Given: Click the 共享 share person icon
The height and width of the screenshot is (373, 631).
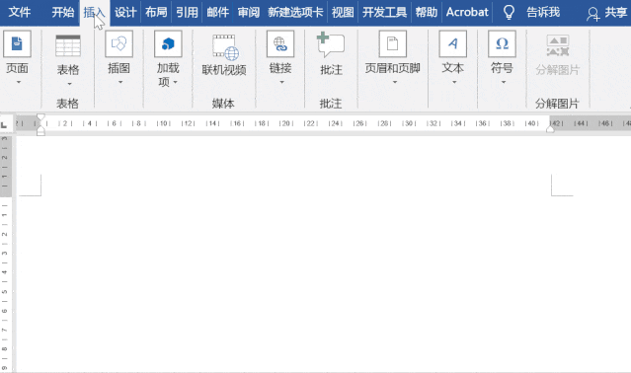Looking at the screenshot, I should point(592,14).
